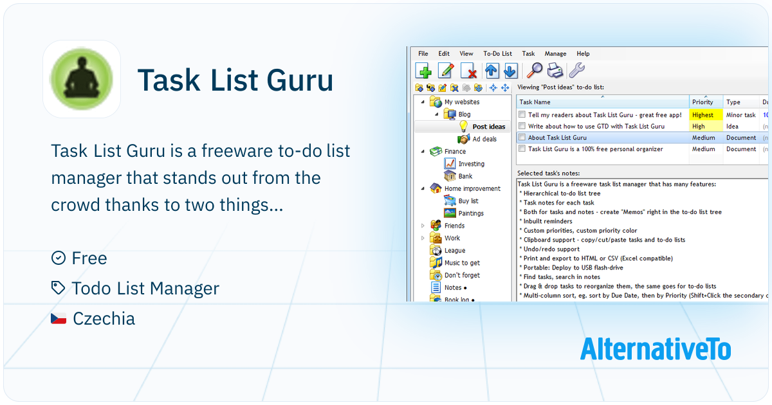
Task: Click the chart icon beside Investing
Action: [x=450, y=163]
